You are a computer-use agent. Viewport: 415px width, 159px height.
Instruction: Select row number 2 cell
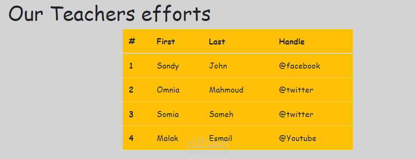pos(131,90)
